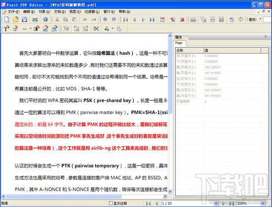Insert an image with the picture icon
This screenshot has width=272, height=207.
pos(46,29)
